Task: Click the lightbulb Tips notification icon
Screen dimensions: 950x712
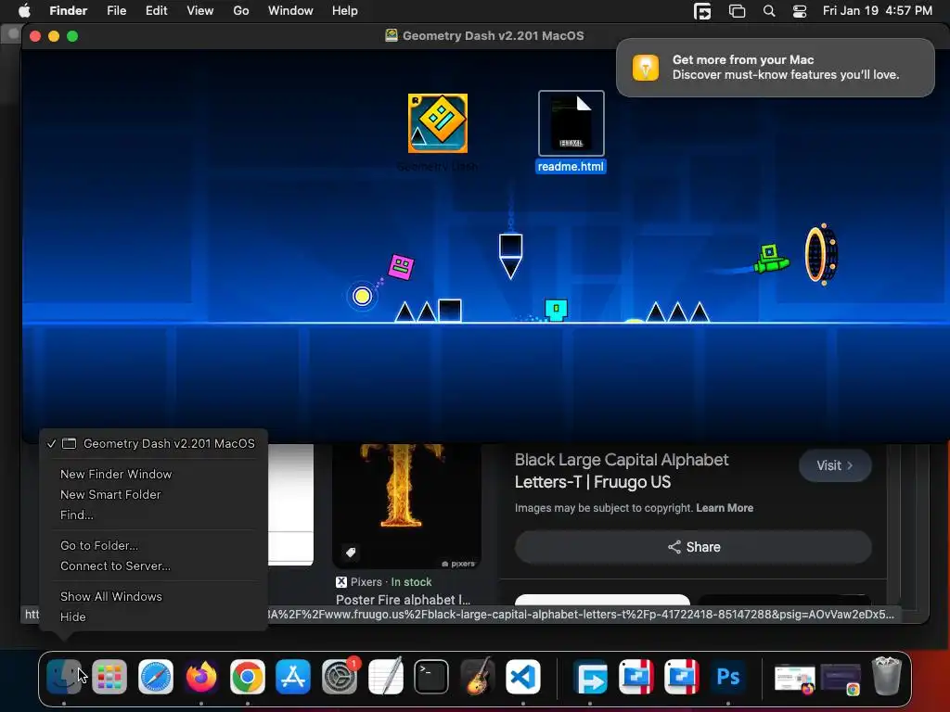Action: click(x=646, y=67)
